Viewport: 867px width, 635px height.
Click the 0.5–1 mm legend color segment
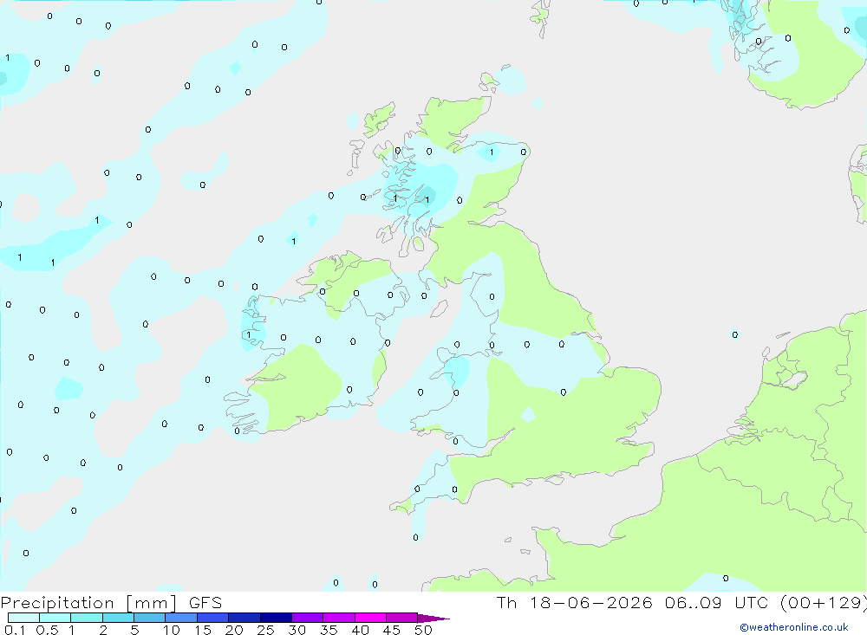coord(55,618)
